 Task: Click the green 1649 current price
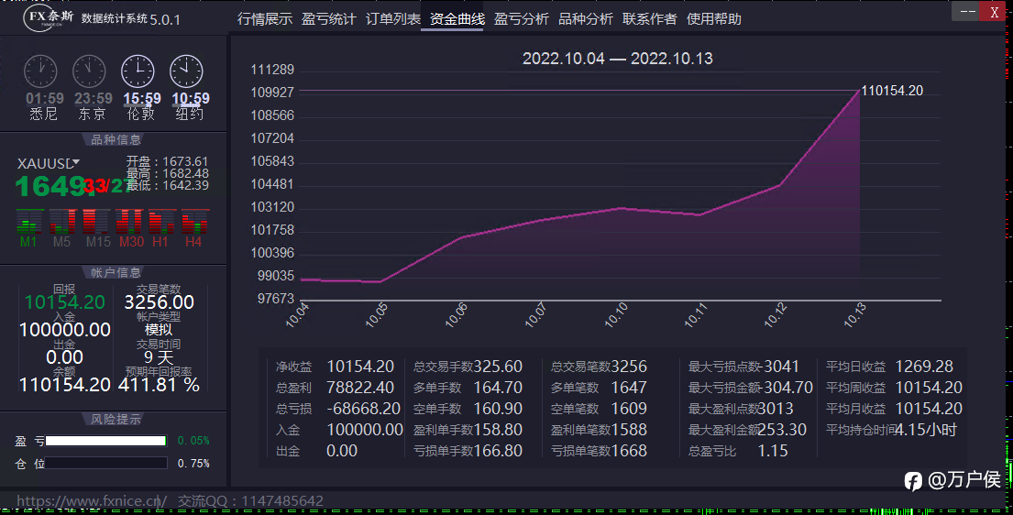coord(50,186)
